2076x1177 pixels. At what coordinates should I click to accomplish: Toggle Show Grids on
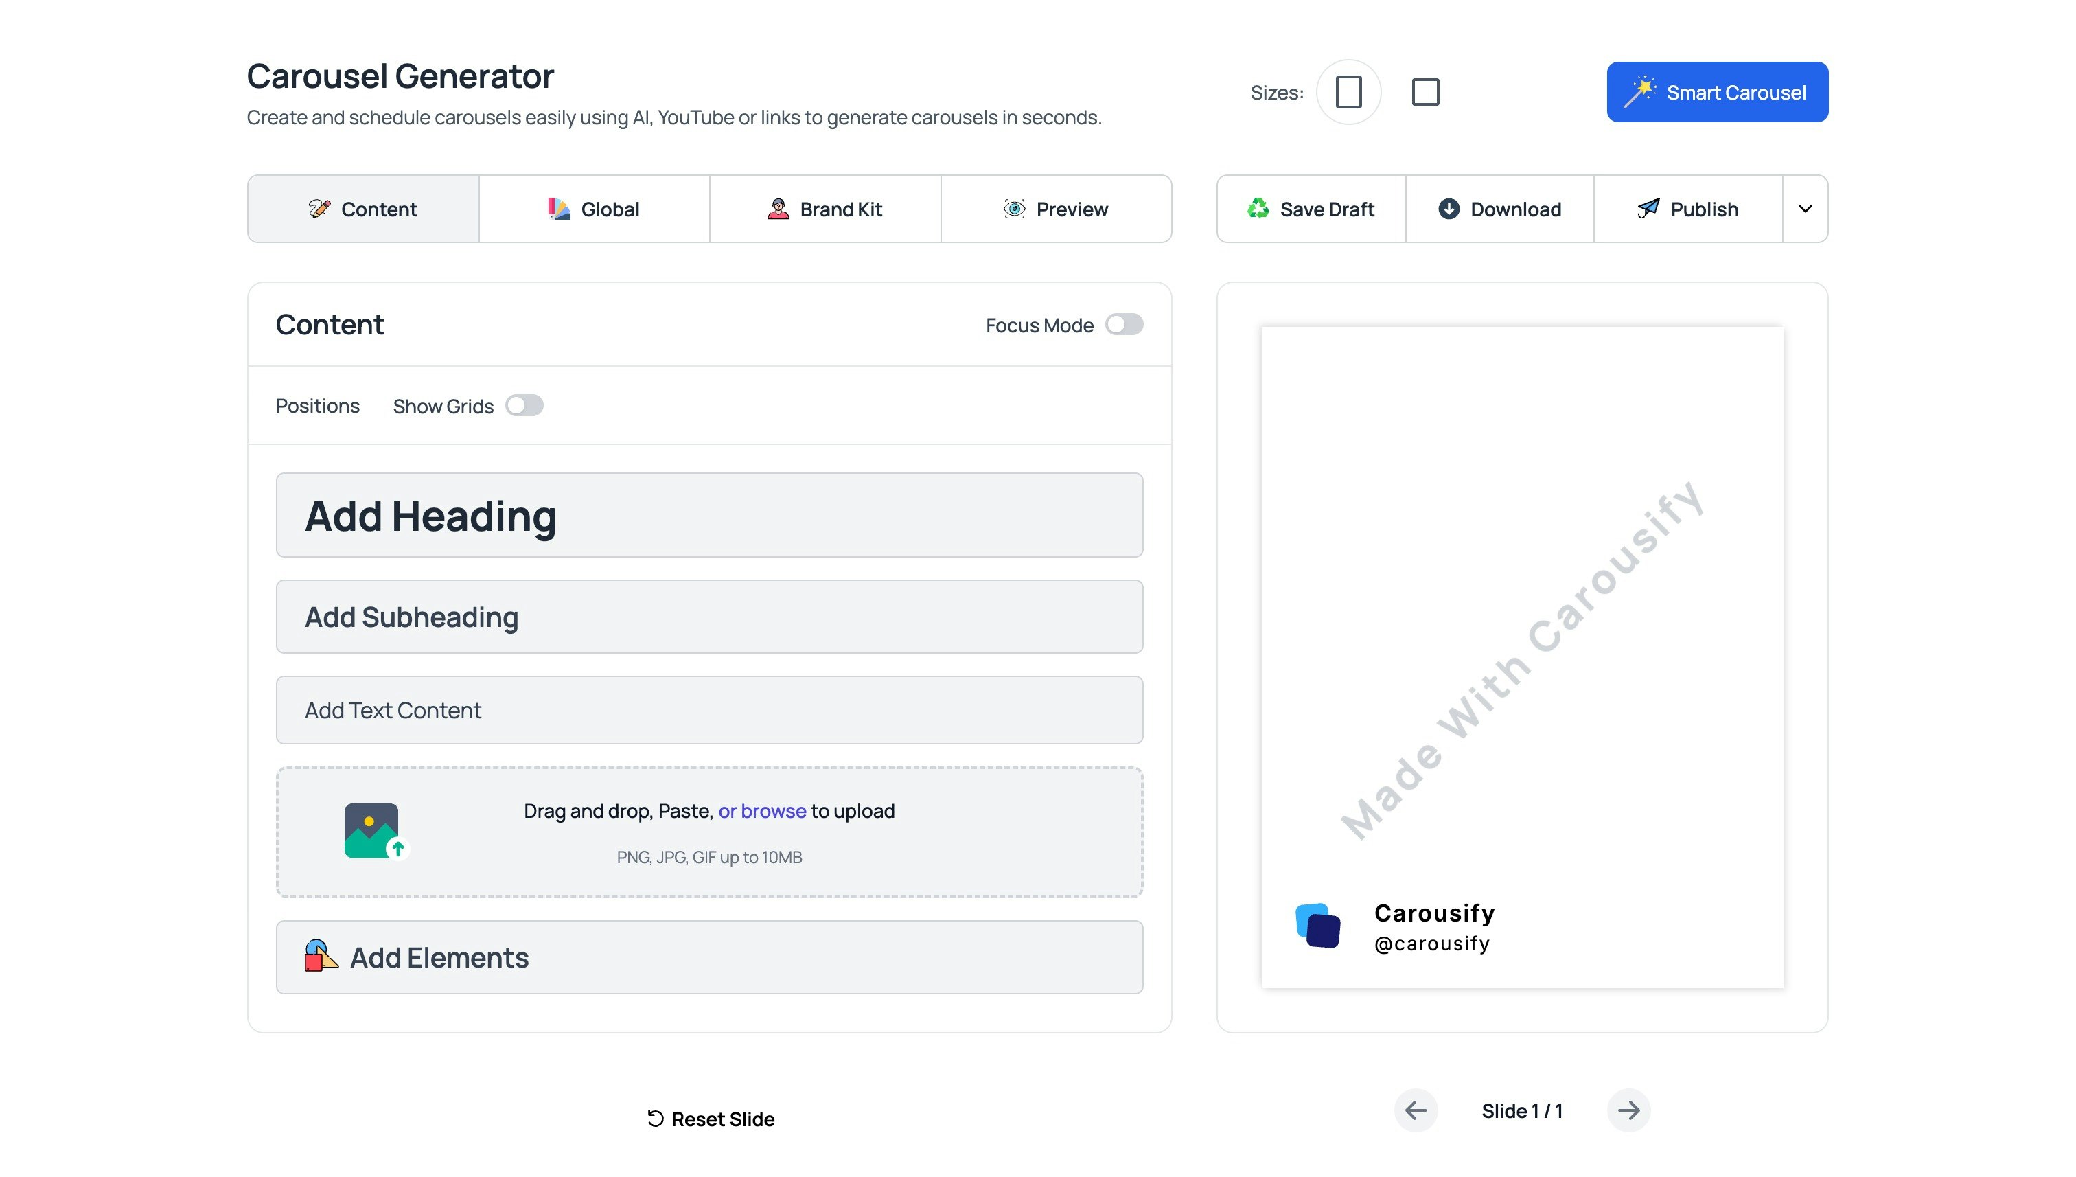pyautogui.click(x=525, y=405)
